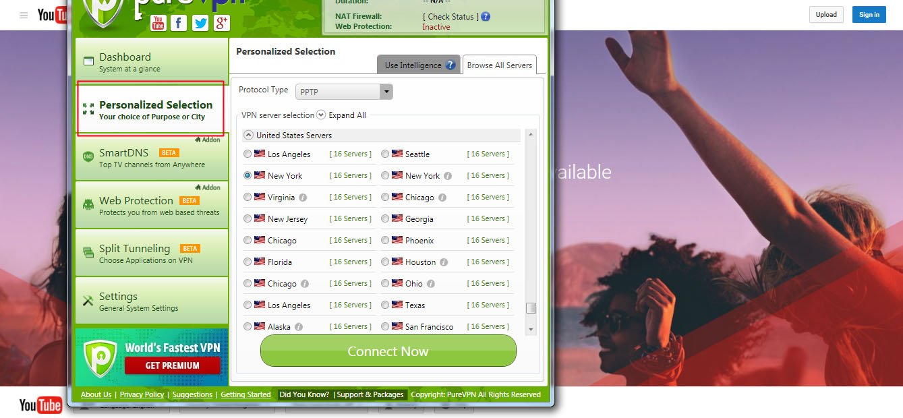Open PureVPN's Facebook social icon

(x=179, y=23)
